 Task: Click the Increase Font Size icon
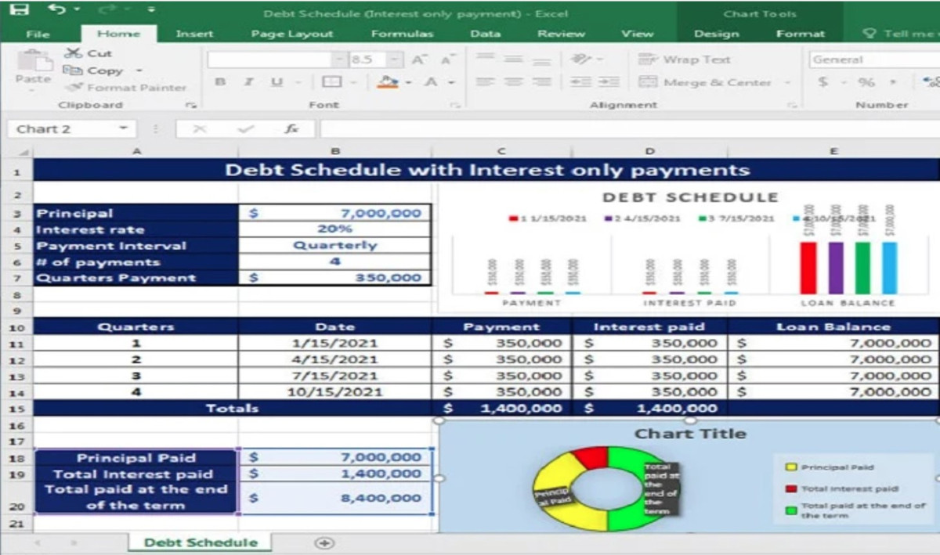419,59
